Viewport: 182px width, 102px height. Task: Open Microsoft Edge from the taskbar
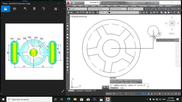tap(69, 99)
